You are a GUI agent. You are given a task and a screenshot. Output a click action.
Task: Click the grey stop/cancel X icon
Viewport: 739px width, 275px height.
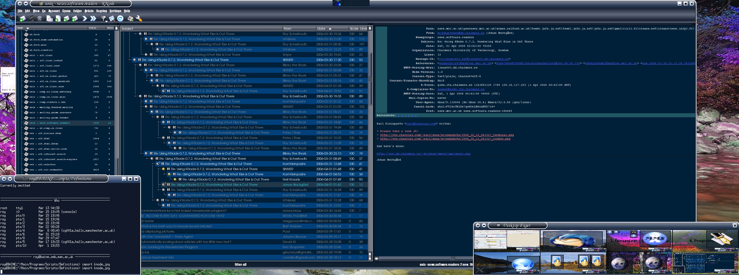40,19
